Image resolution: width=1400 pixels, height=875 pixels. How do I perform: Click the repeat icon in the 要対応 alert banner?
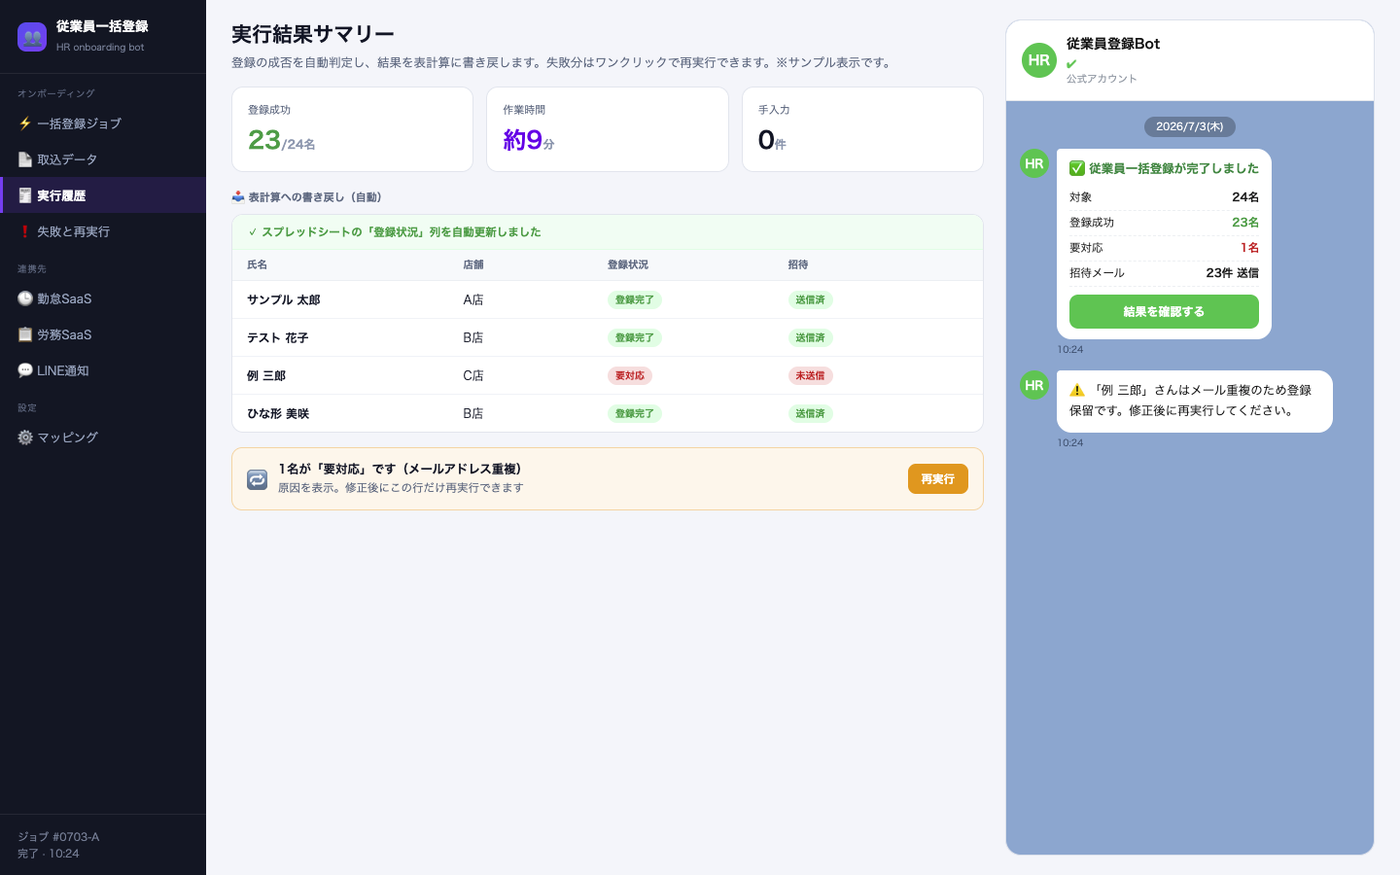[257, 479]
